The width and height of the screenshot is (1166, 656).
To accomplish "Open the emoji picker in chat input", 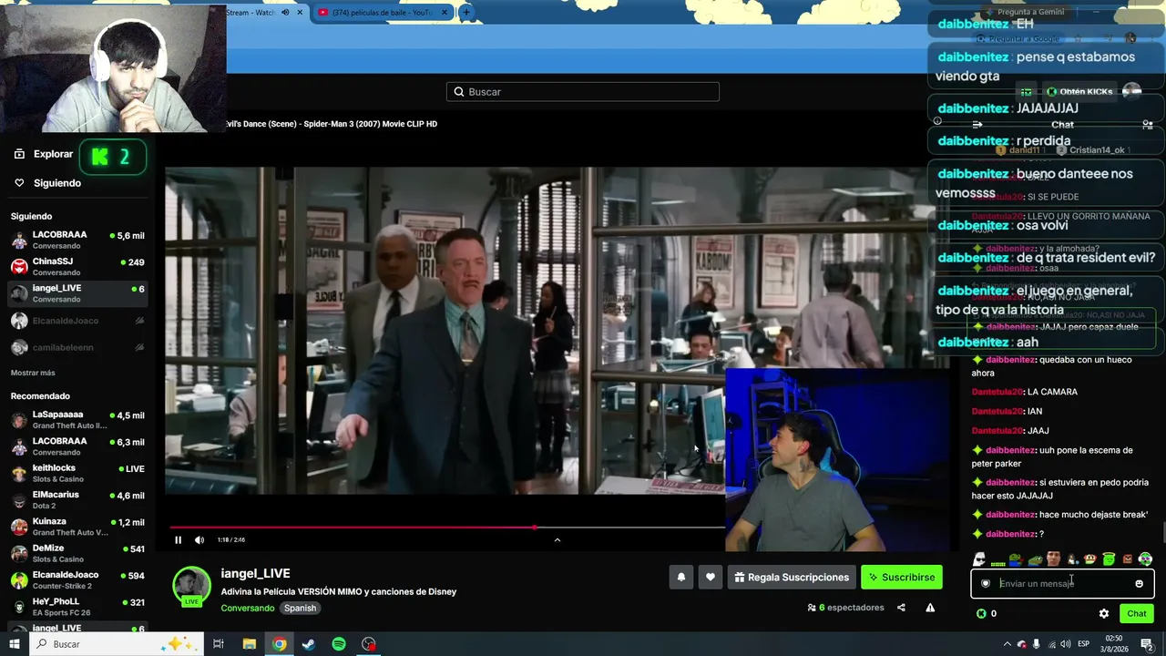I will click(1139, 584).
